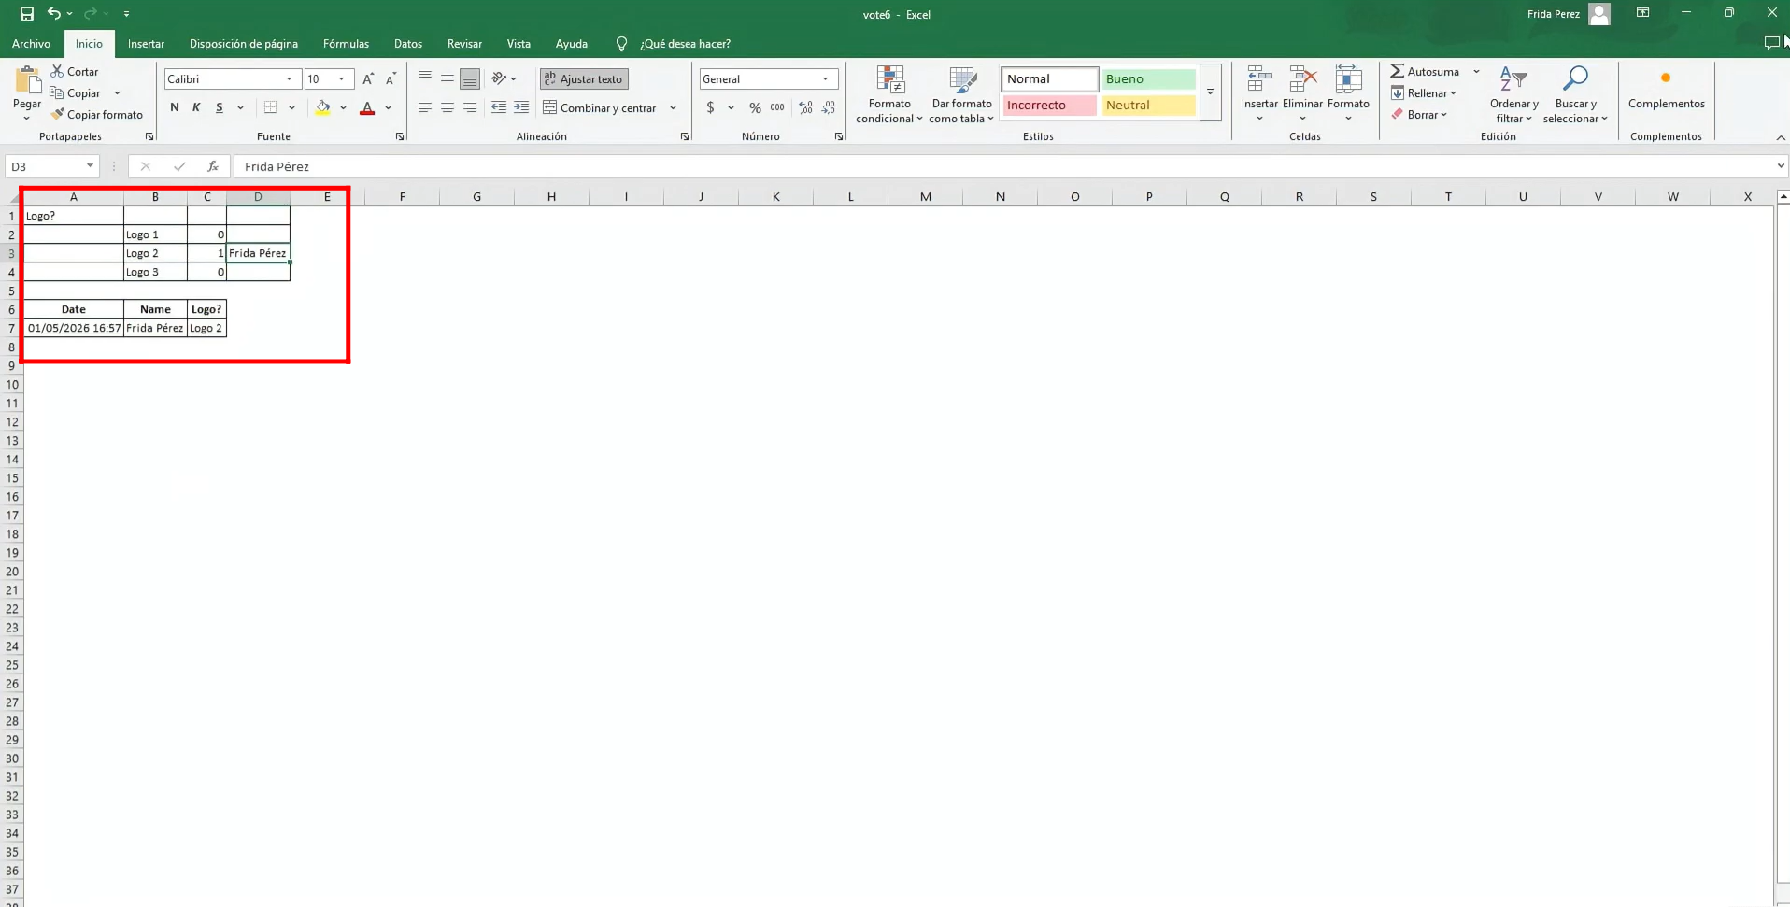Click the insert function fx icon
Image resolution: width=1790 pixels, height=907 pixels.
213,166
